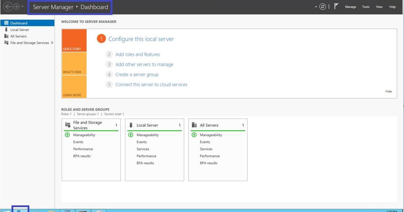Open the Manage menu
This screenshot has width=404, height=212.
[351, 6]
